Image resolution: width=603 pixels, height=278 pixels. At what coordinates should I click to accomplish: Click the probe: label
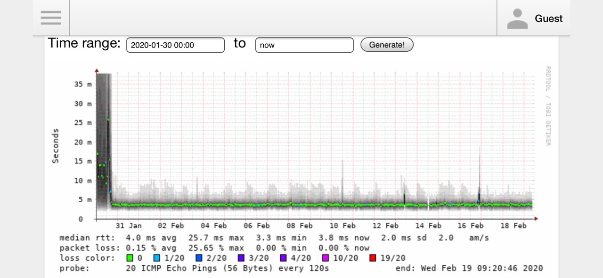(74, 268)
